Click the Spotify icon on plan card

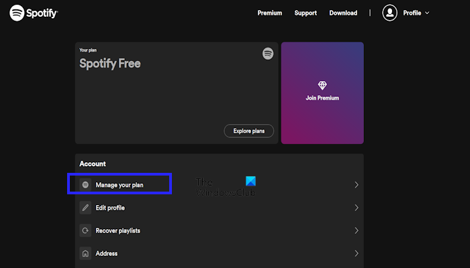click(x=268, y=54)
